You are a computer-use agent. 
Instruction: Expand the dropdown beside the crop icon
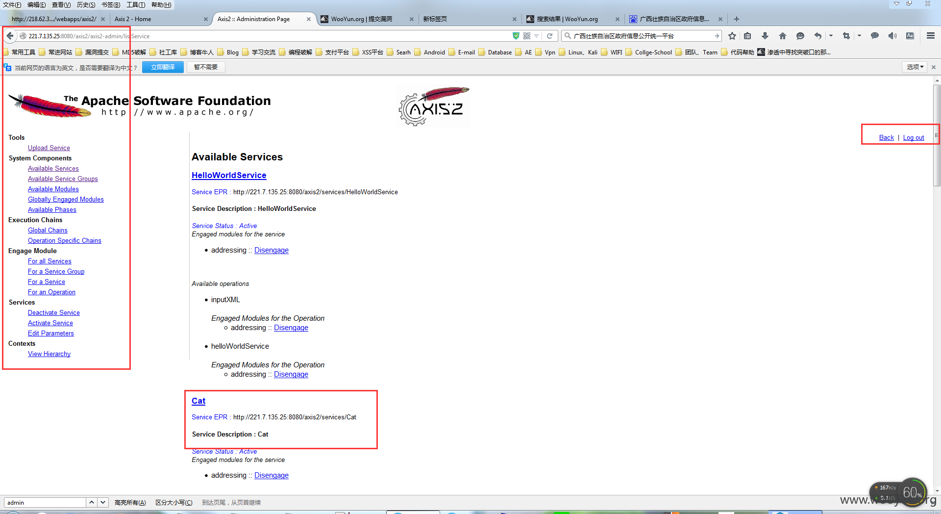[859, 36]
